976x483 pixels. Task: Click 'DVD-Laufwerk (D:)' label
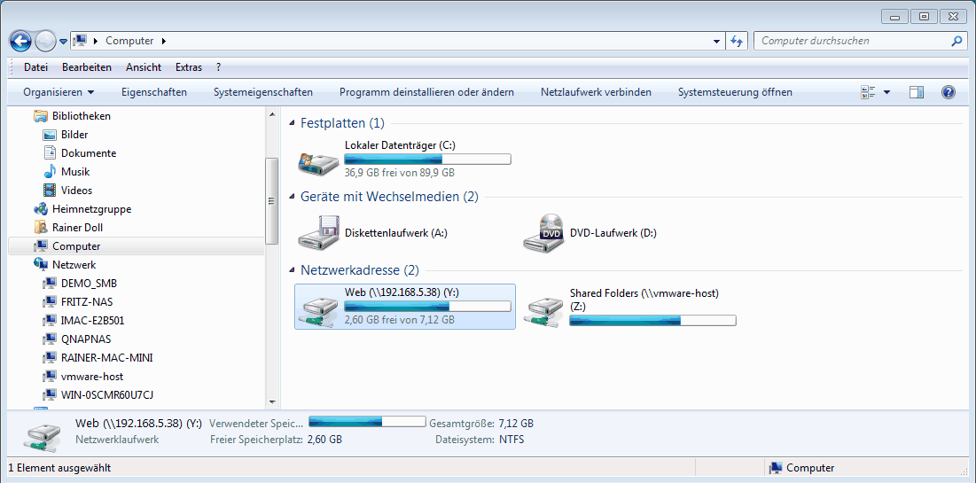tap(613, 233)
